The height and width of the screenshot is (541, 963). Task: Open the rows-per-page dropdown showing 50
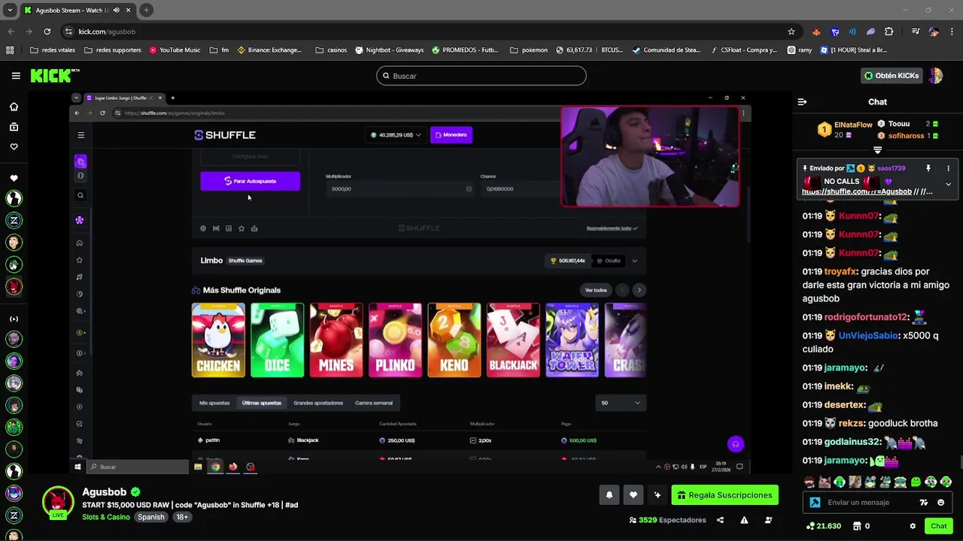pos(620,403)
